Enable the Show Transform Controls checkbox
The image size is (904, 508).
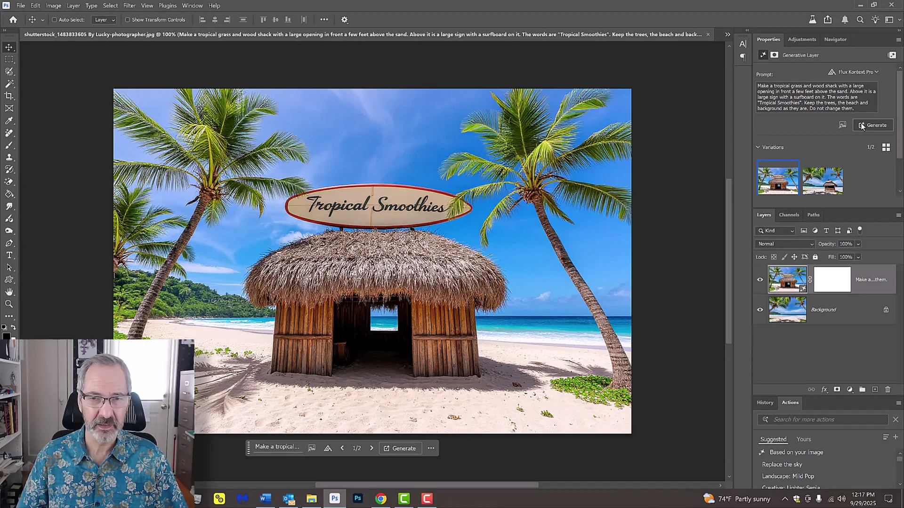(x=128, y=20)
